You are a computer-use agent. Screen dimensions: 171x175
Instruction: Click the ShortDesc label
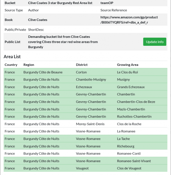pos(36,30)
